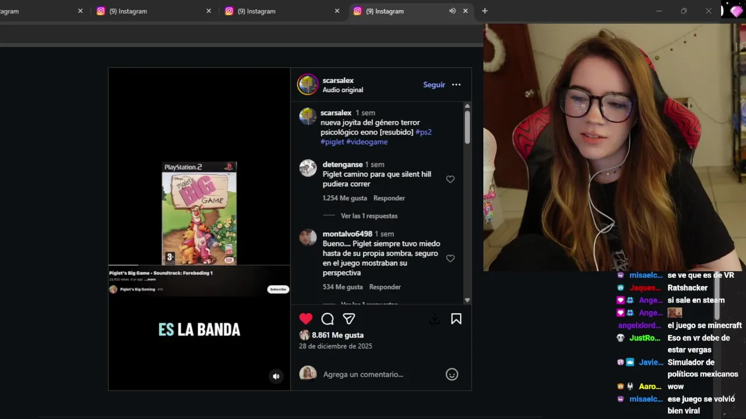Viewport: 746px width, 419px height.
Task: View 1.254 Me gusta on comment
Action: 345,198
